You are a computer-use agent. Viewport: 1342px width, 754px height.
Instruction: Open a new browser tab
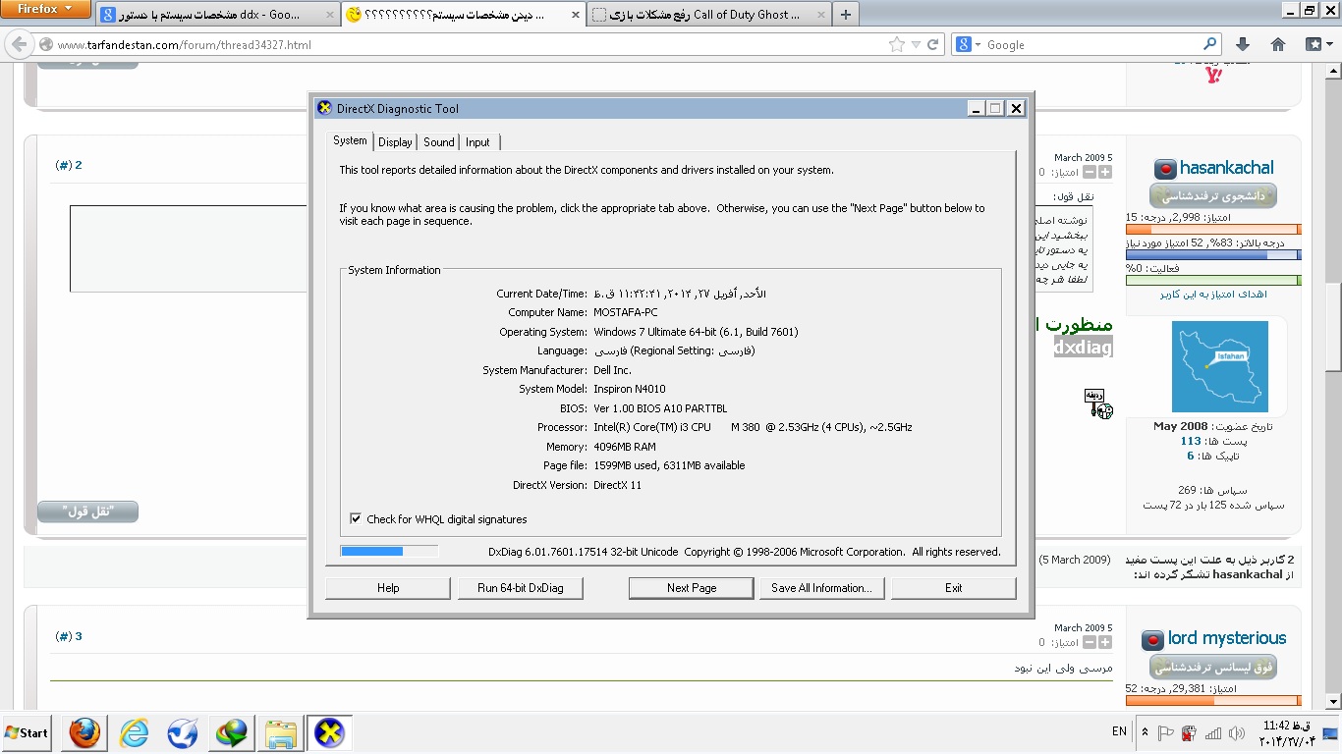point(846,15)
